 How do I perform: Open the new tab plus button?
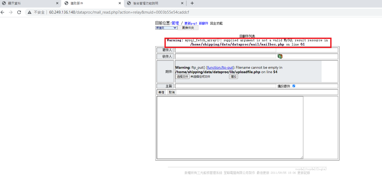(x=192, y=3)
